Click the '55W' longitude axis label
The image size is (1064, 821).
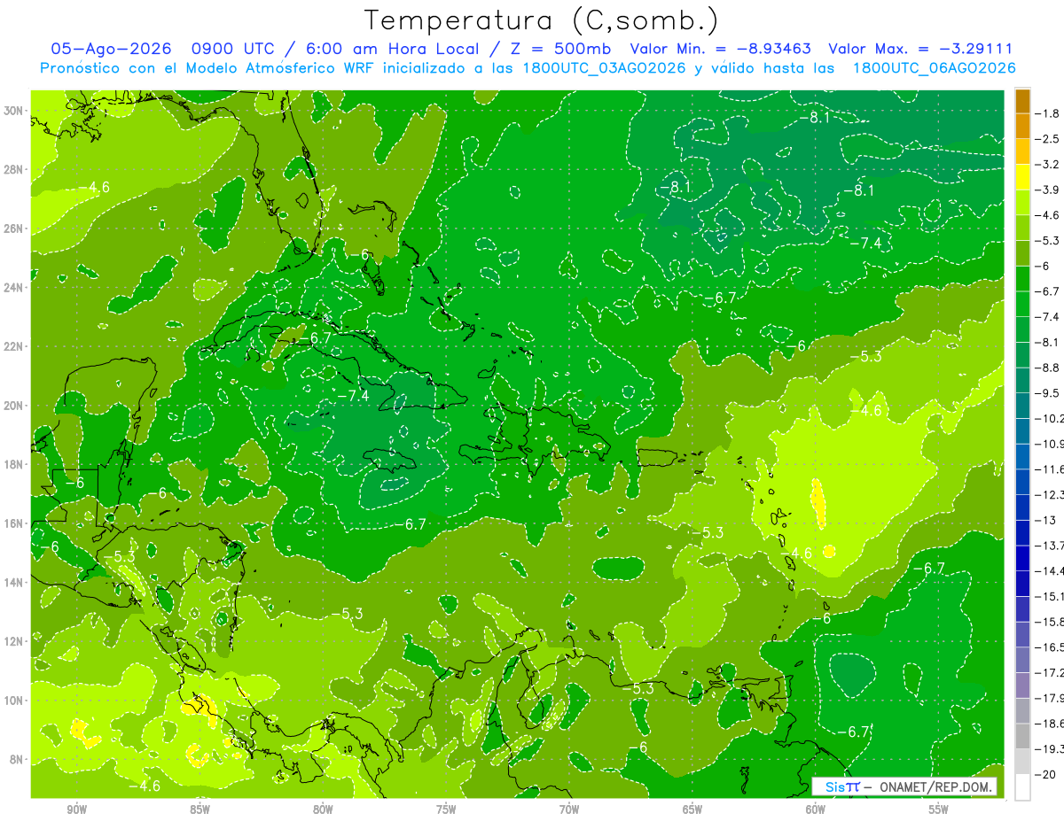939,809
